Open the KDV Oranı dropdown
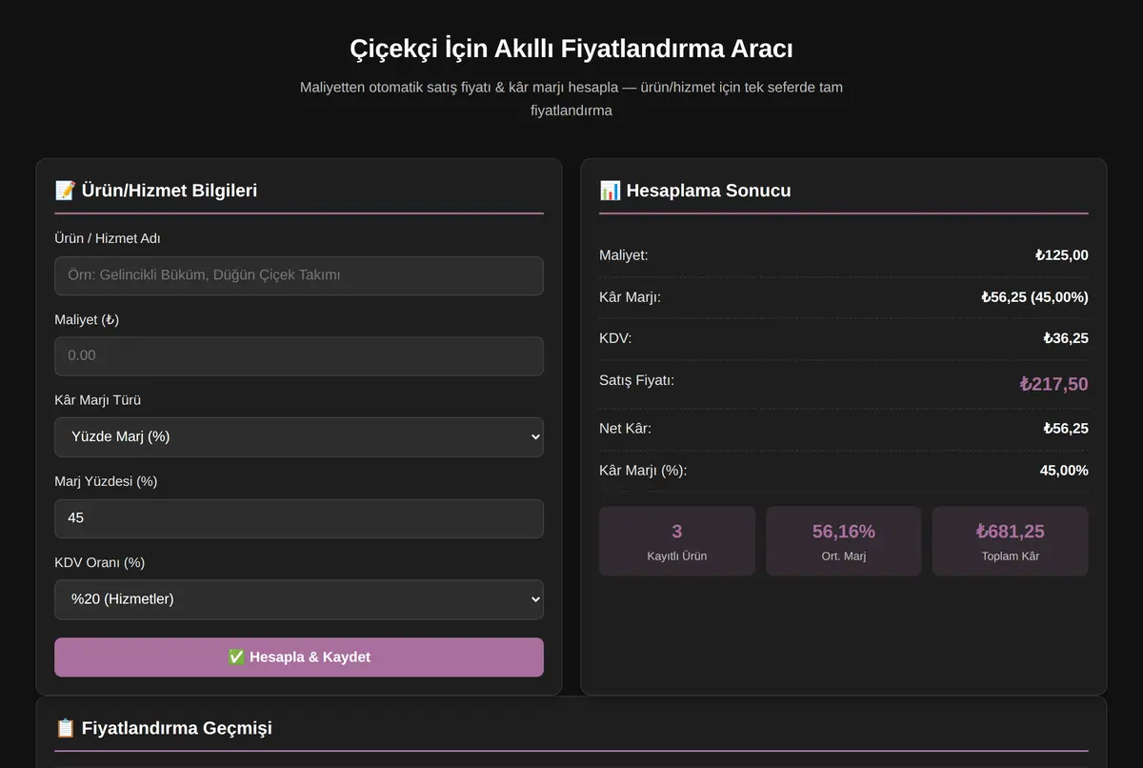This screenshot has height=768, width=1143. 299,599
